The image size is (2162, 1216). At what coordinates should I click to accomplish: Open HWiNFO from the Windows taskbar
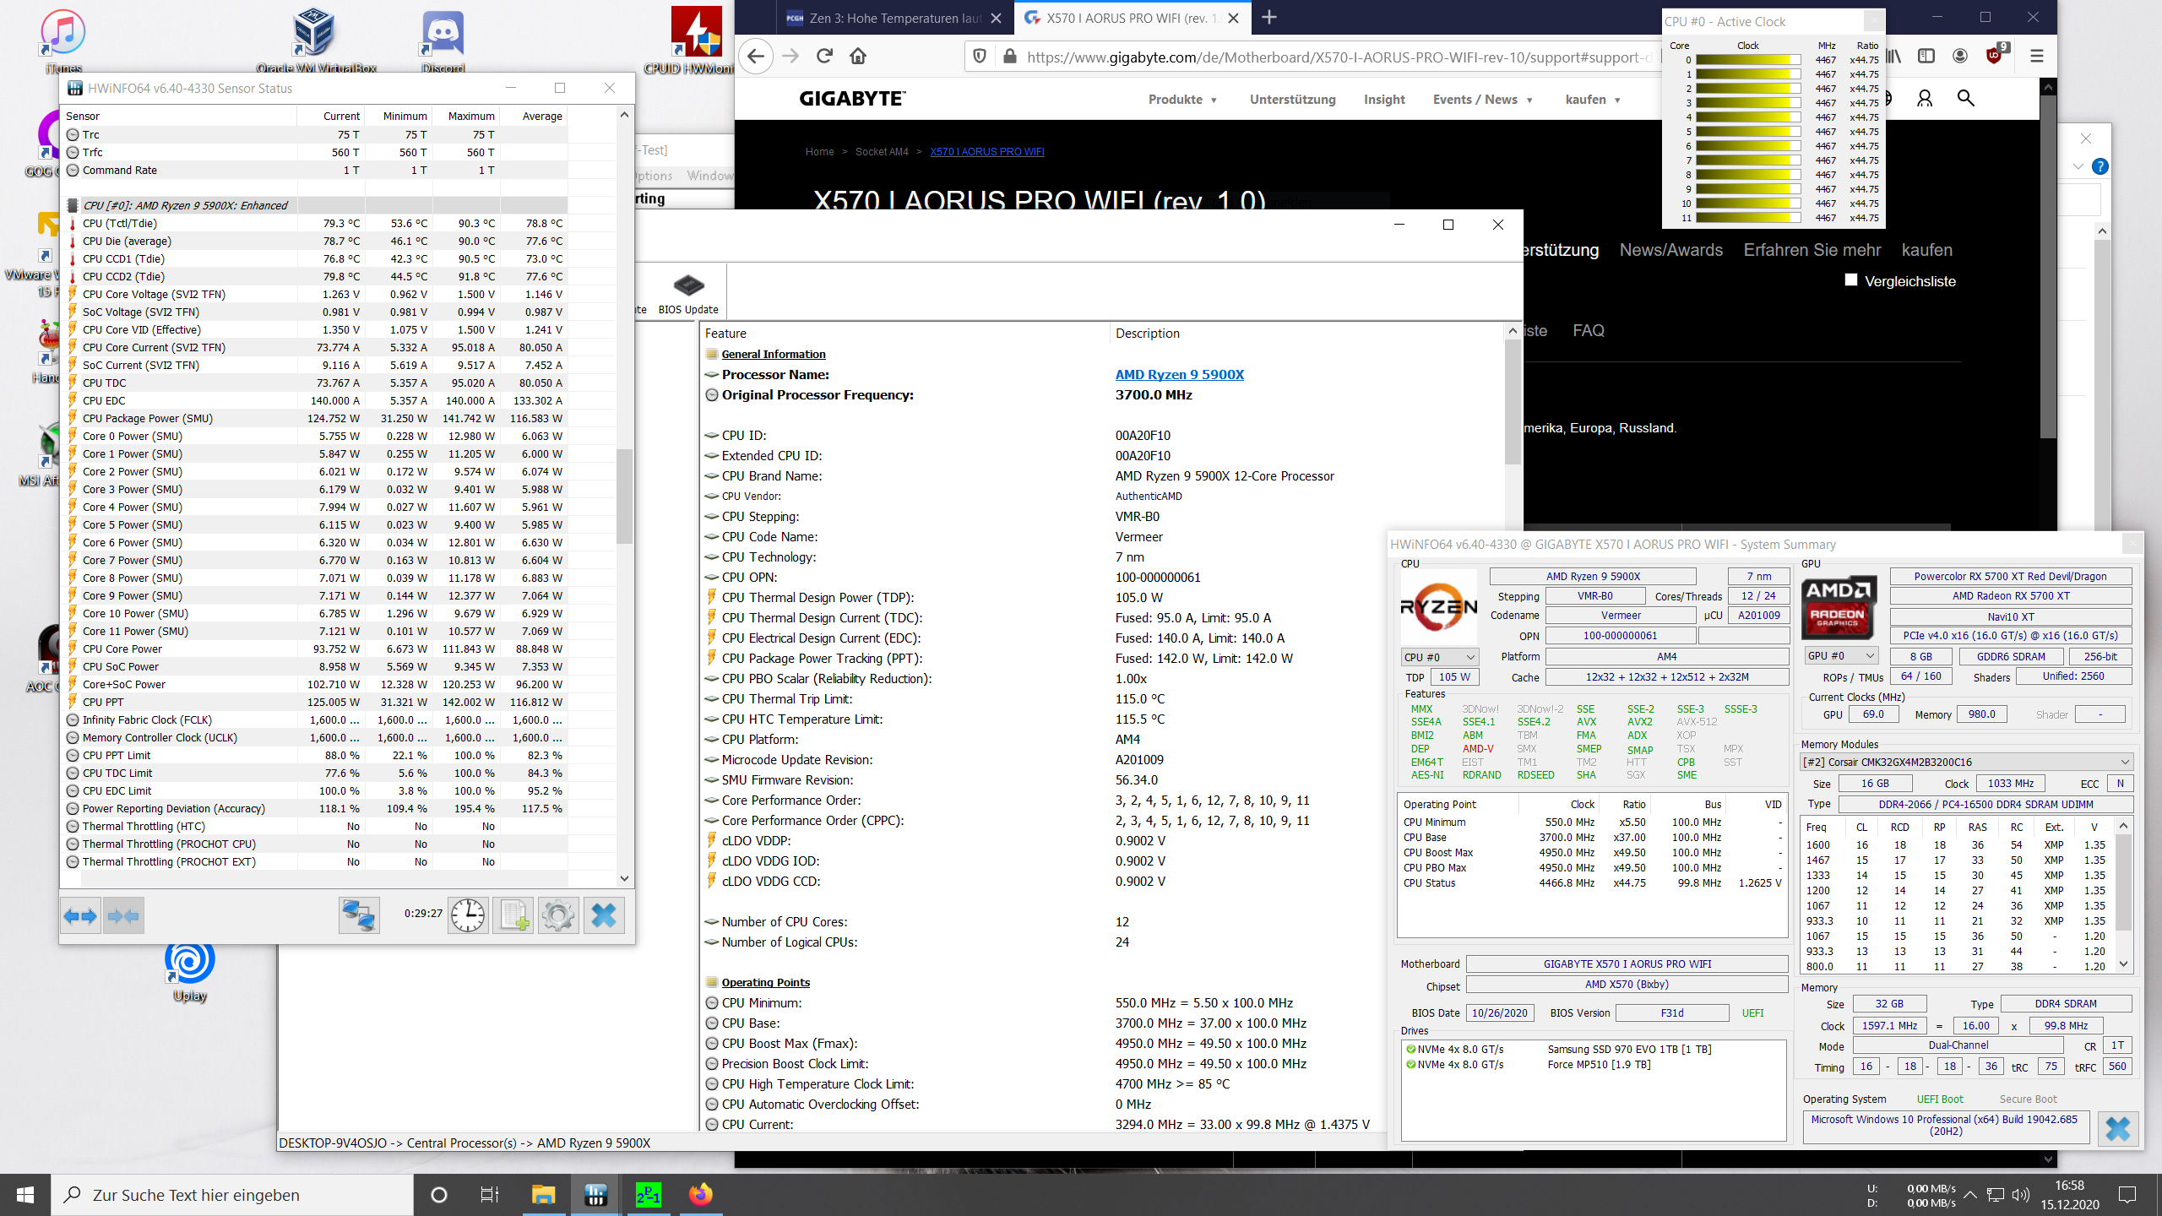[595, 1195]
